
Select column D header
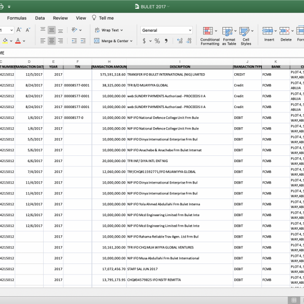pyautogui.click(x=29, y=62)
